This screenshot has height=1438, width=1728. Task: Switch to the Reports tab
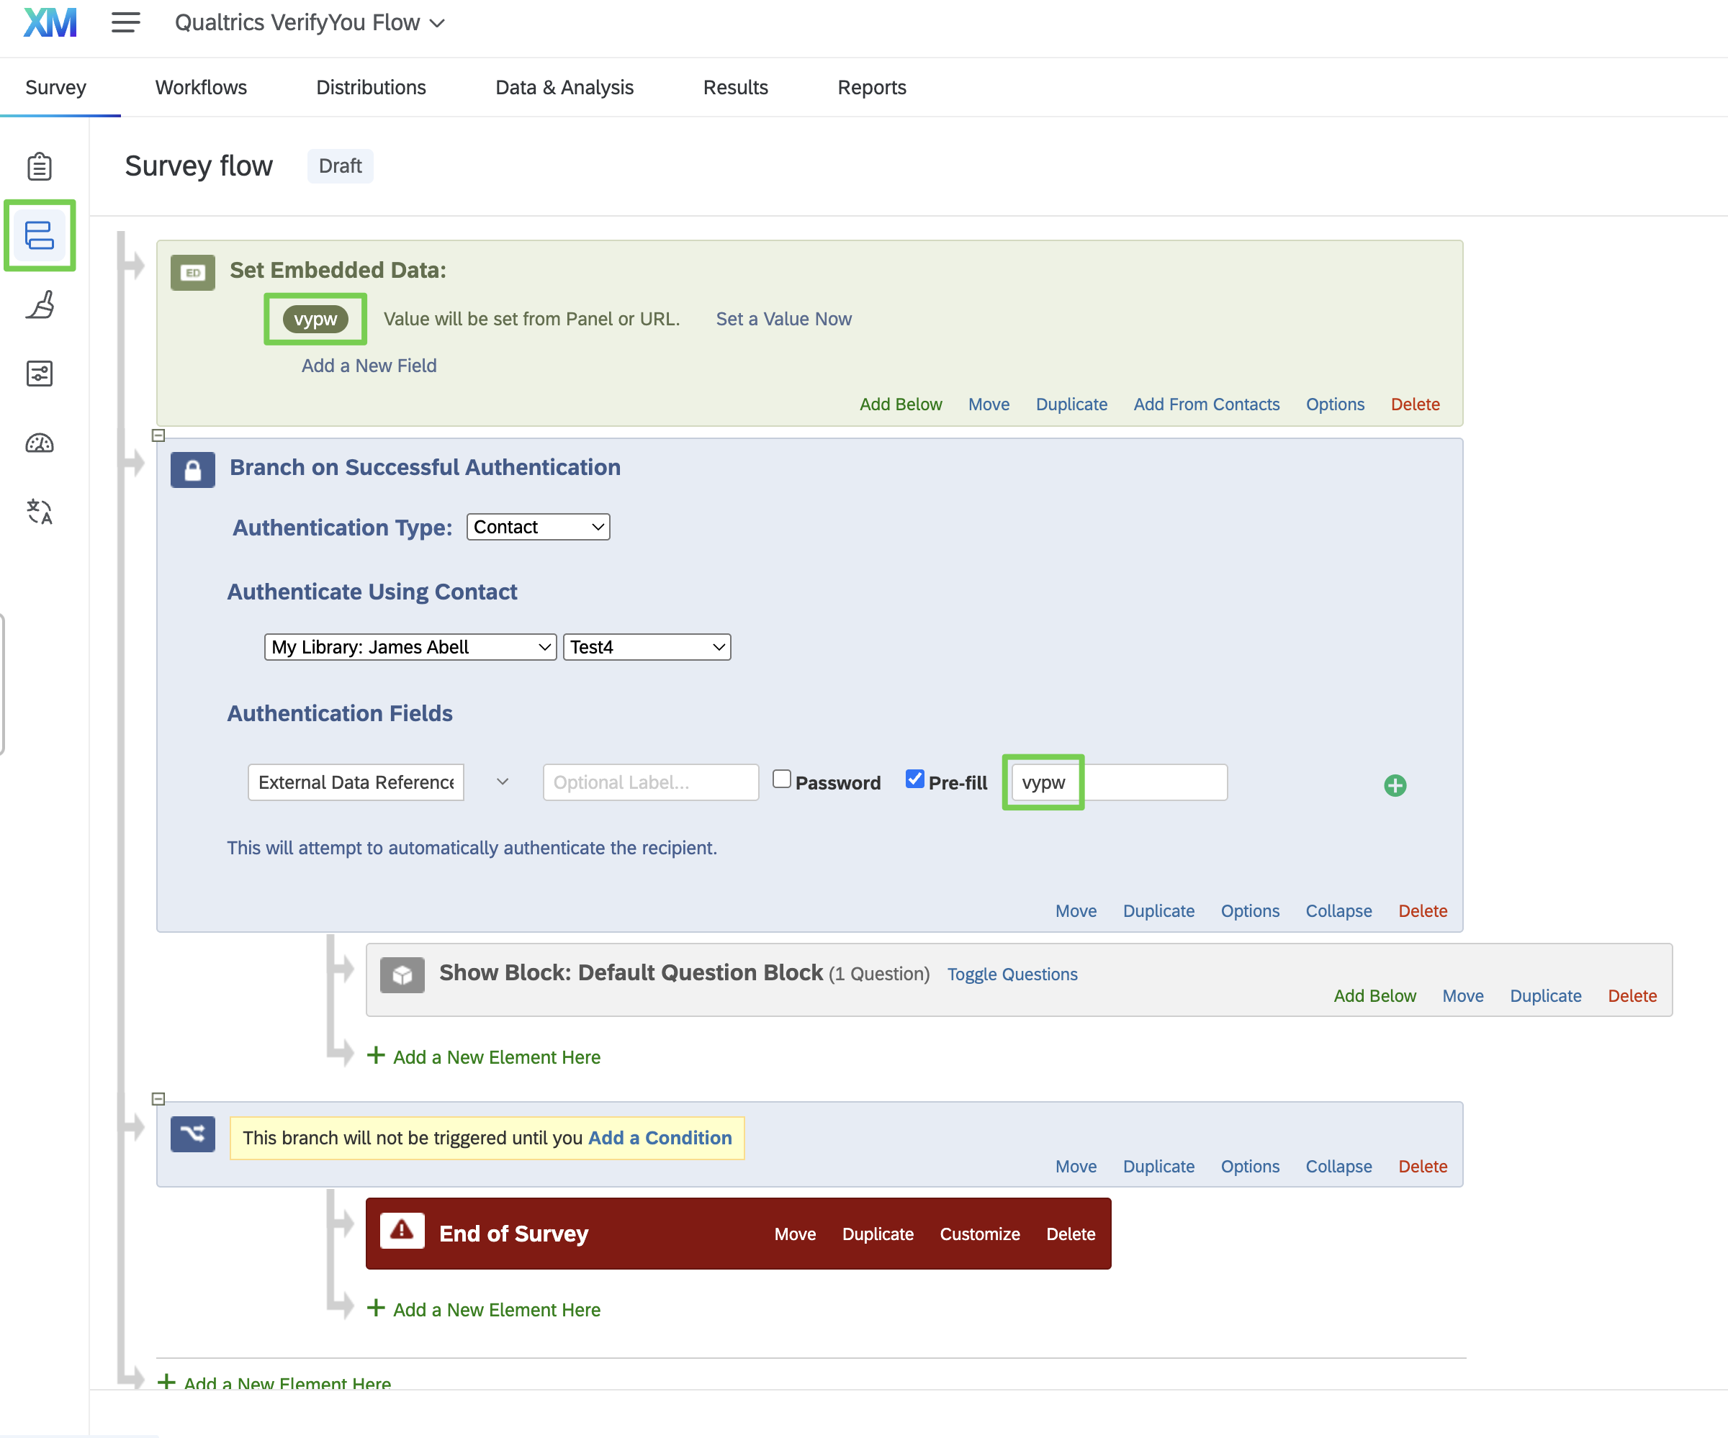click(x=871, y=87)
